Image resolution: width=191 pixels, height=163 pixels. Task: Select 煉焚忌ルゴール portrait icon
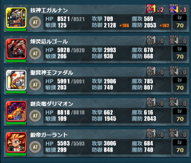pyautogui.click(x=16, y=49)
